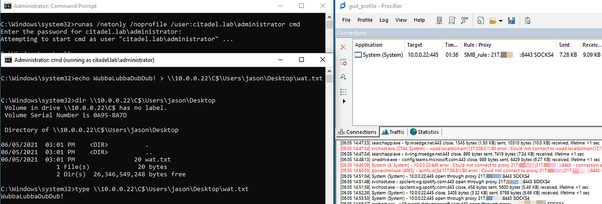Viewport: 602px width, 204px height.
Task: Switch to the Statistics tab
Action: tap(424, 132)
